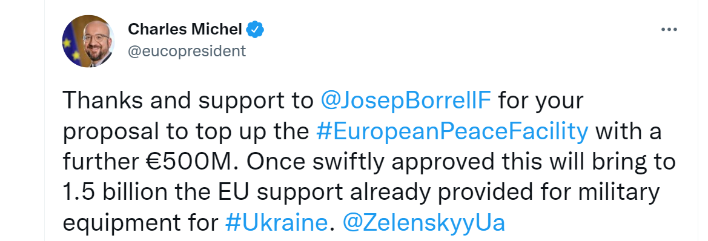The width and height of the screenshot is (708, 241).
Task: Open the #Ukraine hashtag
Action: tap(276, 222)
